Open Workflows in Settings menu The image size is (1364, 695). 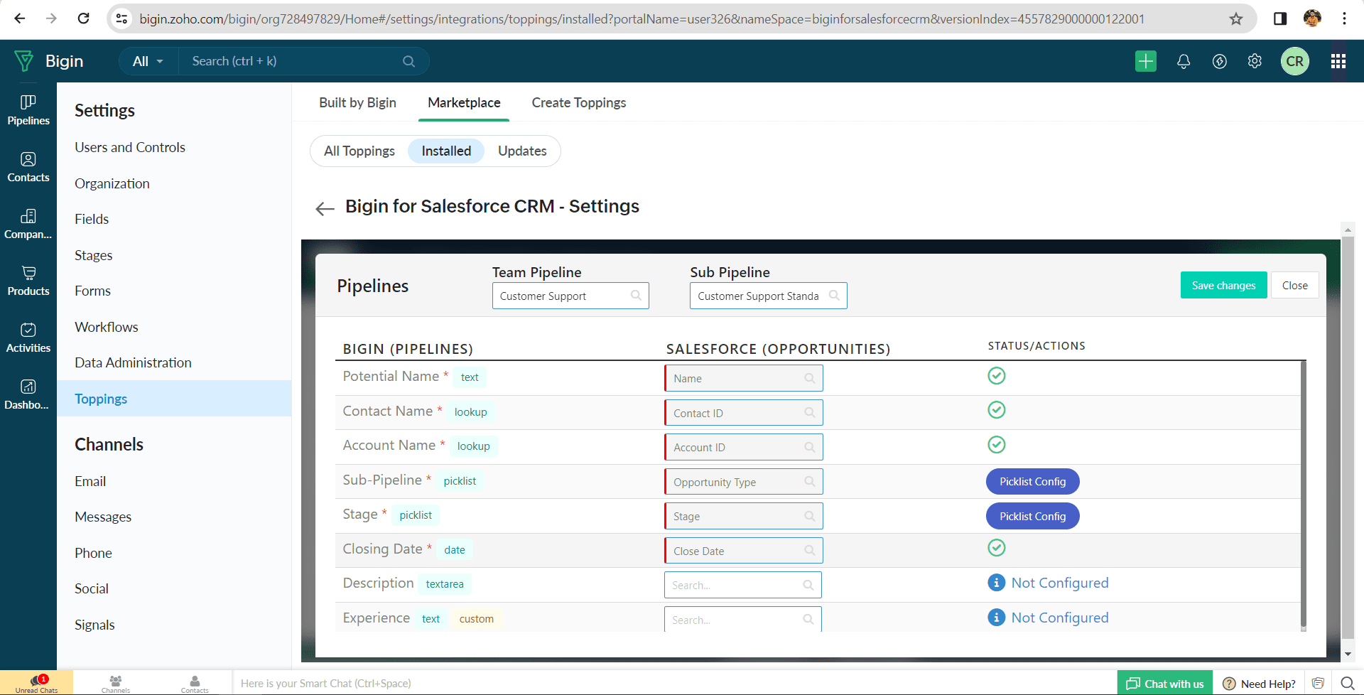tap(107, 327)
